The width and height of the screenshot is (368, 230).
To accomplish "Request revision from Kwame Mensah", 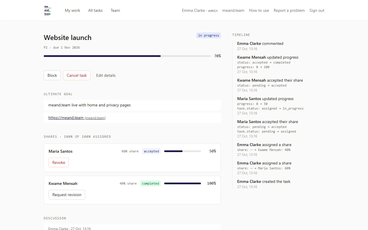I will (67, 195).
